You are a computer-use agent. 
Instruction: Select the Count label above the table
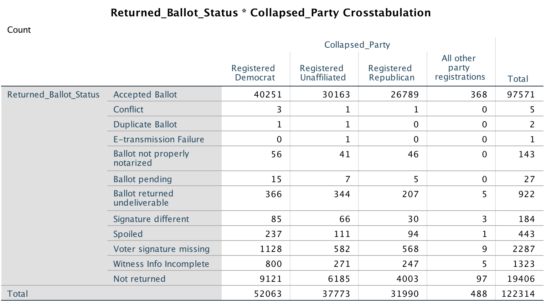pos(19,30)
